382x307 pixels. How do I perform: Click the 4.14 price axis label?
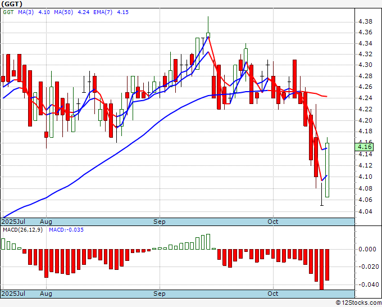pos(366,154)
